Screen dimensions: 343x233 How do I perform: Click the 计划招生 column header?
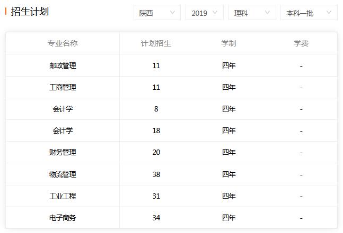click(156, 43)
